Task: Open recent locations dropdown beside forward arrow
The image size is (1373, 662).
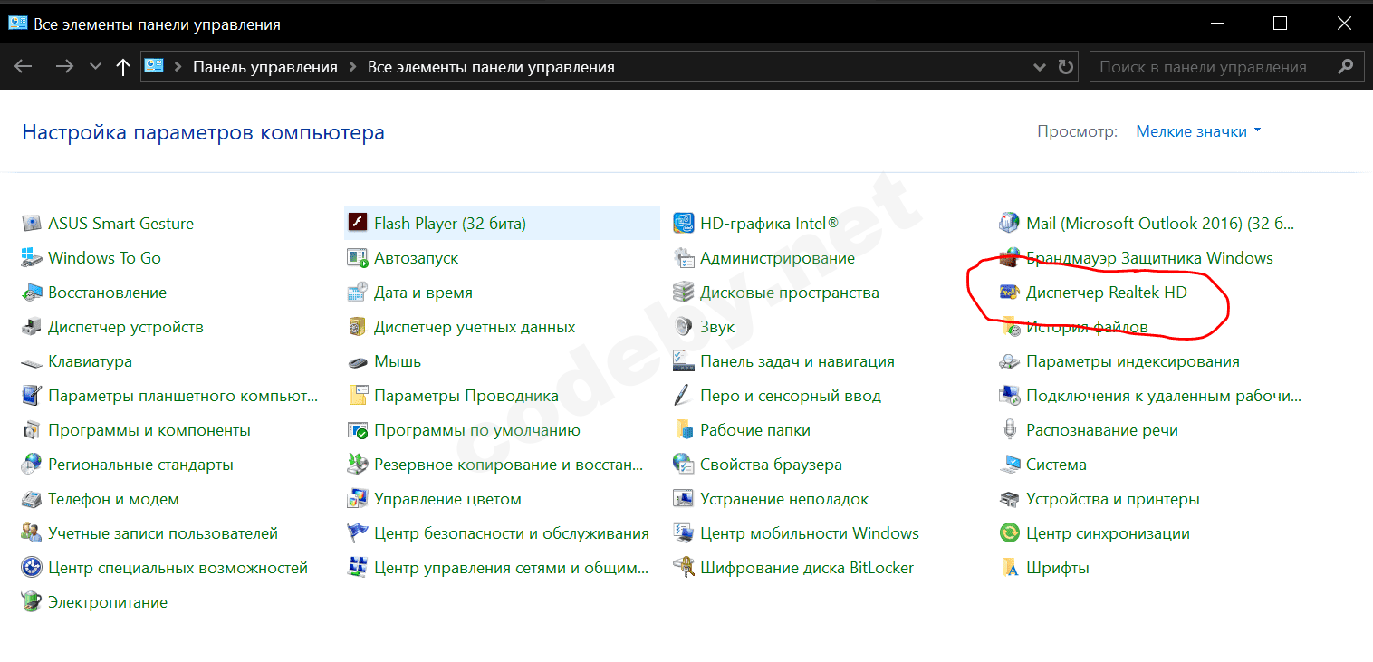Action: pyautogui.click(x=96, y=67)
